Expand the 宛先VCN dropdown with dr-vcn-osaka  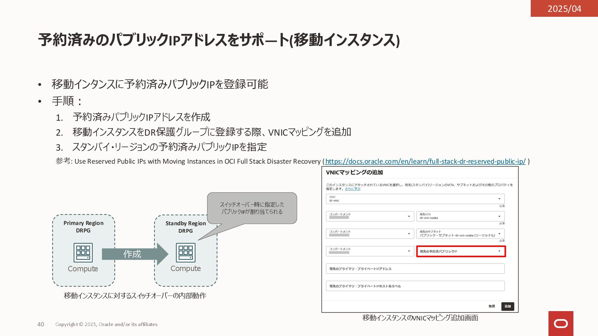tap(460, 216)
